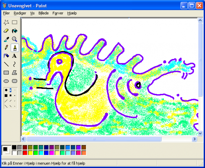Choose the Airbrush spray can
Image resolution: width=205 pixels, height=168 pixels.
[x=6, y=56]
